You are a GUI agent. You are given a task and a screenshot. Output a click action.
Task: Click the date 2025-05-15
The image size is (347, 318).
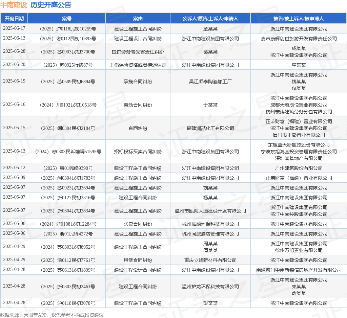click(x=14, y=128)
